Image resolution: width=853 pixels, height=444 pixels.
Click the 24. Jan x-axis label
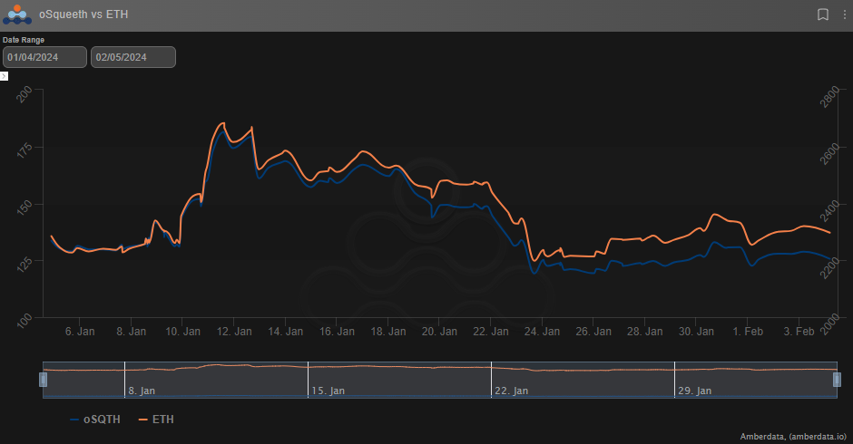[542, 332]
